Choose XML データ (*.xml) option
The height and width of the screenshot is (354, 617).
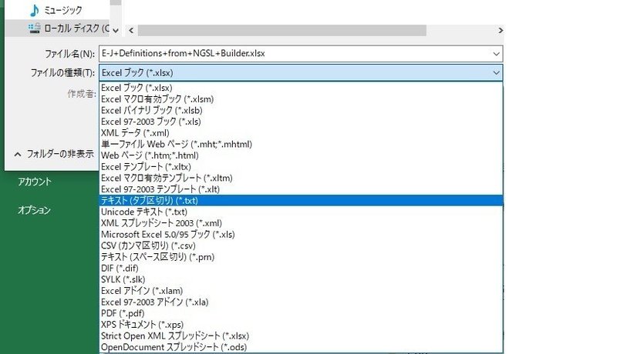tap(301, 132)
